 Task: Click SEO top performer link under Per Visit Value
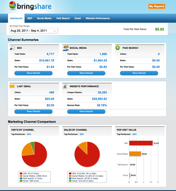[x=134, y=134]
